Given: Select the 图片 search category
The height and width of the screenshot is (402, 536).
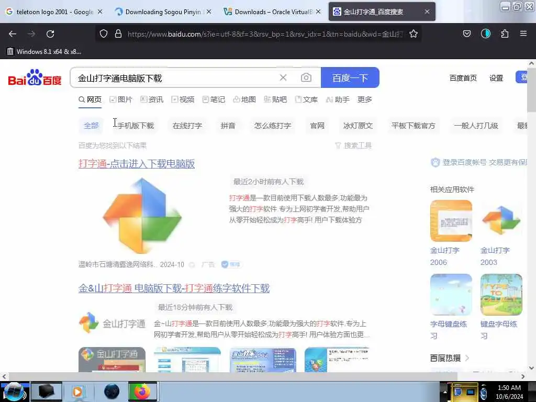Looking at the screenshot, I should [x=121, y=99].
